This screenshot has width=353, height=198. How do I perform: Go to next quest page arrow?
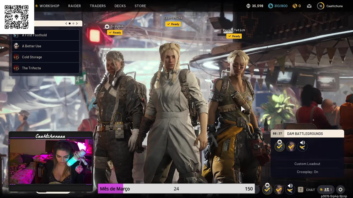point(77,23)
